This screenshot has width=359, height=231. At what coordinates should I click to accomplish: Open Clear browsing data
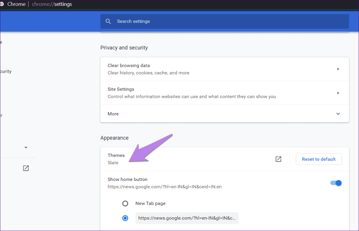click(225, 69)
